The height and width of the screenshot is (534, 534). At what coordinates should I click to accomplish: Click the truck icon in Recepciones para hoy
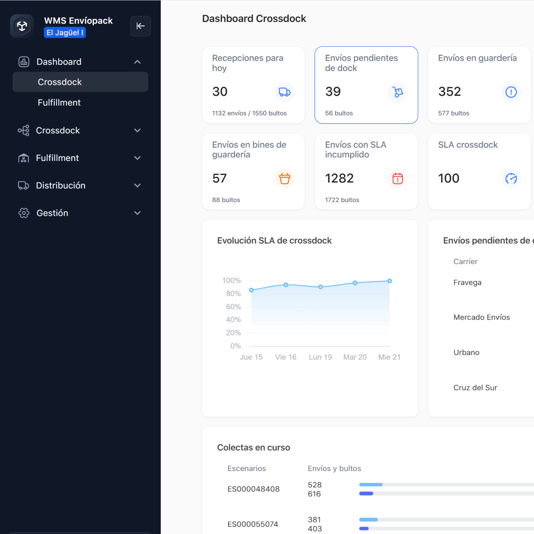[284, 92]
